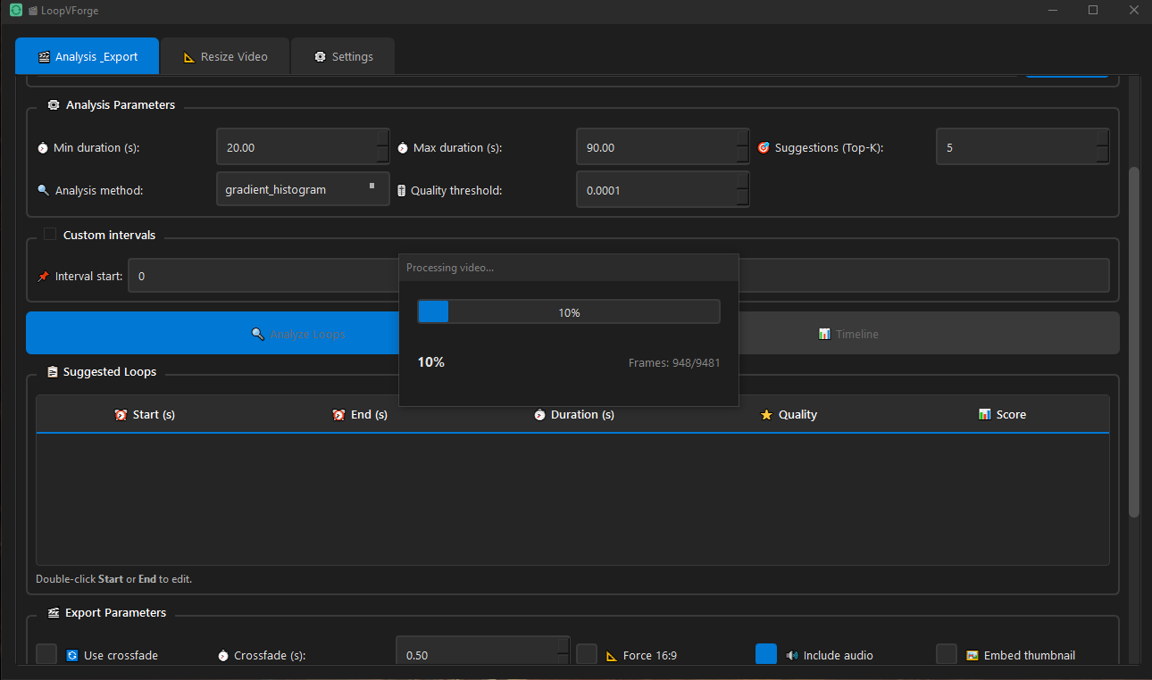Click the alarm clock icon in Start column

point(121,415)
